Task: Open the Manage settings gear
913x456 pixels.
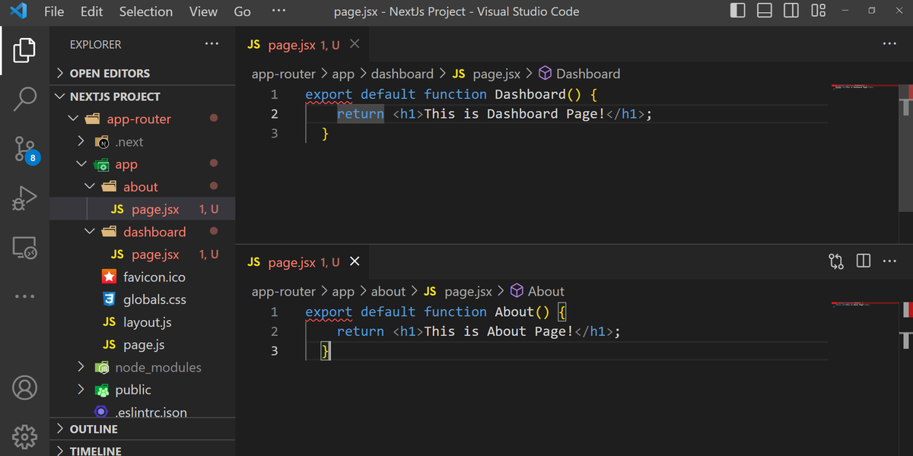Action: click(x=24, y=437)
